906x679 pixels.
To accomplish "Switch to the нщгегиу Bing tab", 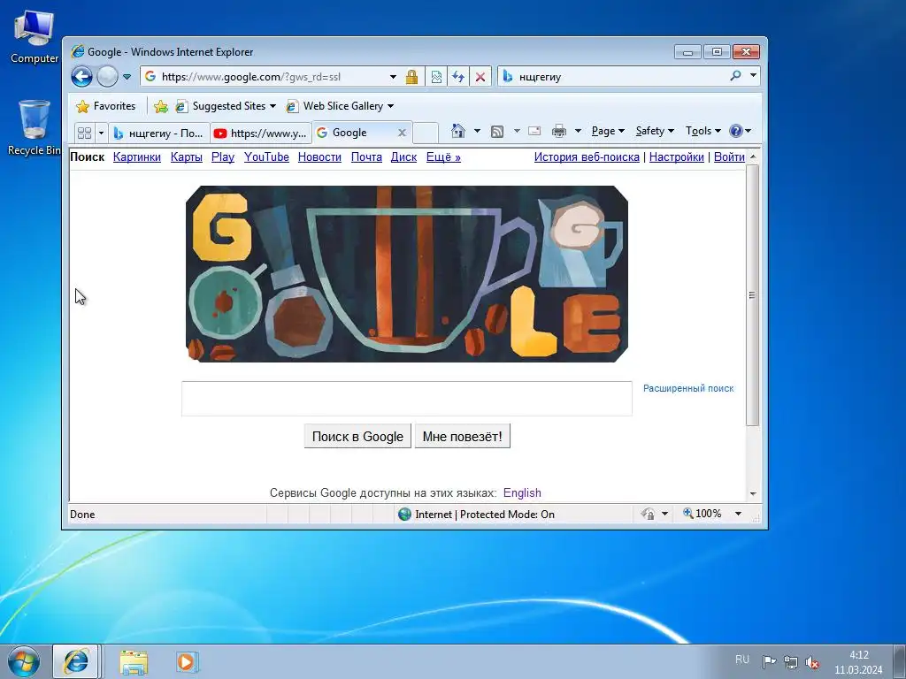I will [159, 134].
